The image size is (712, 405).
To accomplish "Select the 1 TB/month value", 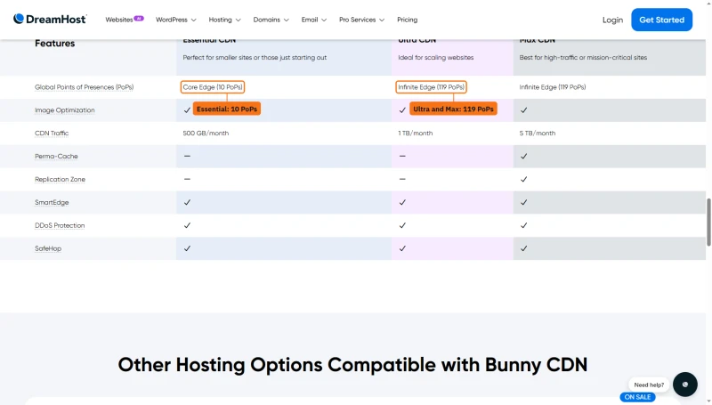I will click(415, 133).
